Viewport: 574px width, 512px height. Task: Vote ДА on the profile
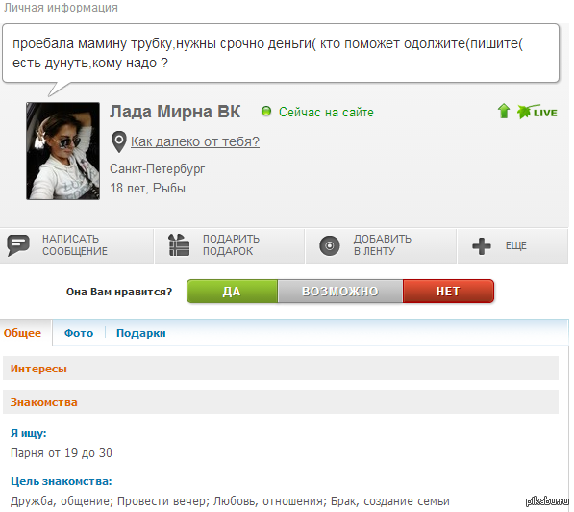click(232, 292)
